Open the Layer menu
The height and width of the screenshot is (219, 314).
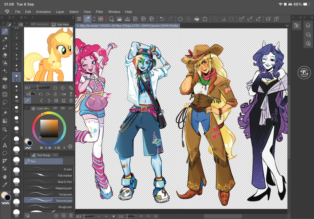[x=60, y=12]
